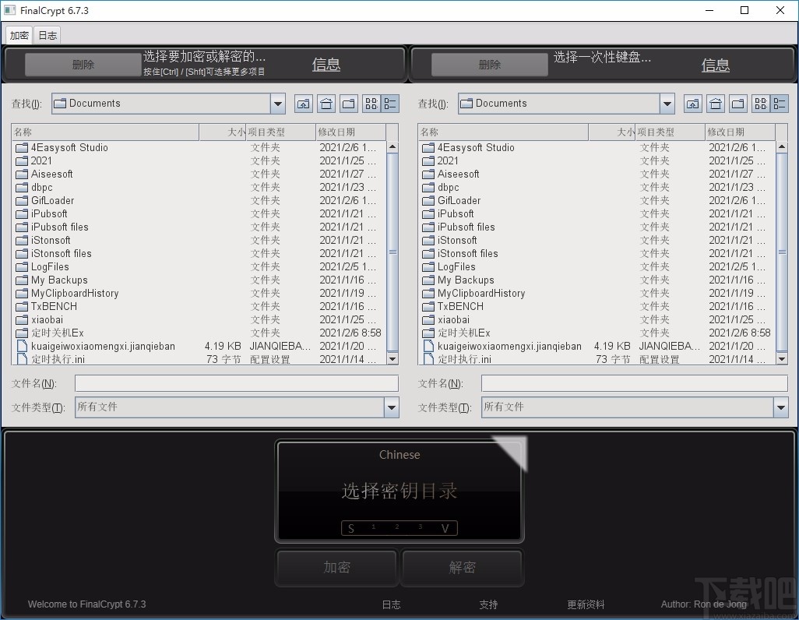Open the home directory icon in left pane
The width and height of the screenshot is (799, 620).
pyautogui.click(x=326, y=103)
